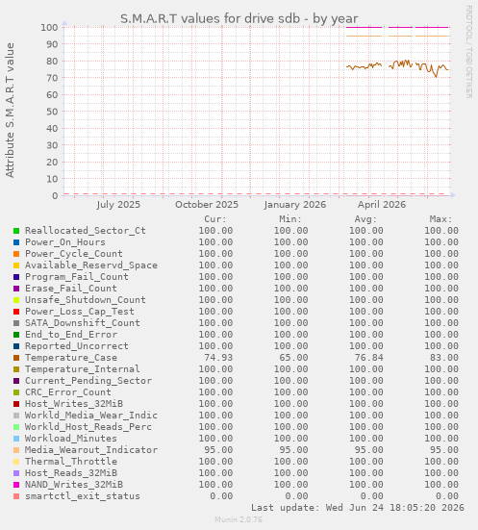
Task: Click the Last update timestamp text
Action: [358, 508]
